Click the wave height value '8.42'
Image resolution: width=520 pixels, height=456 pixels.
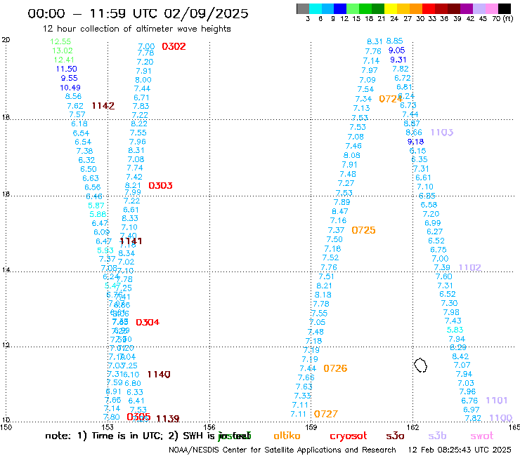[x=460, y=356]
